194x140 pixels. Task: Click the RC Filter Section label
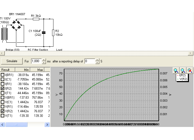point(38,50)
